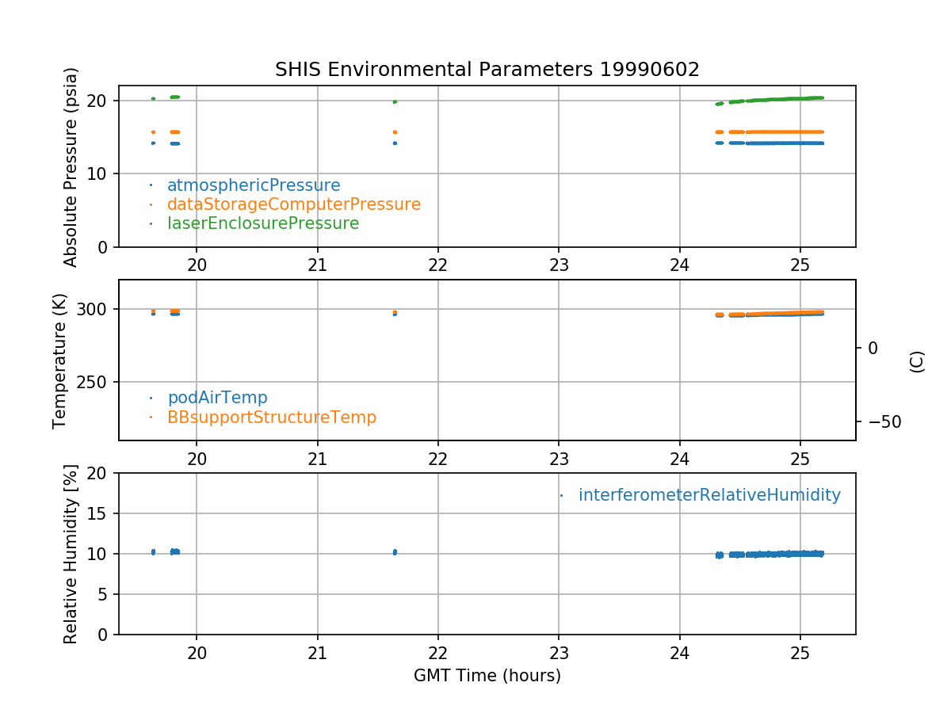This screenshot has width=951, height=713.
Task: Select the laserEnclosurePressure legend entry
Action: (x=263, y=223)
